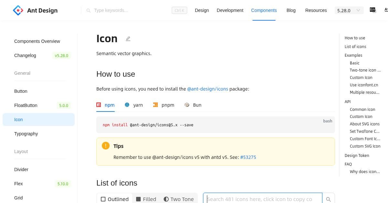Jump to Multiple resou... anchor
The width and height of the screenshot is (388, 203).
point(364,92)
